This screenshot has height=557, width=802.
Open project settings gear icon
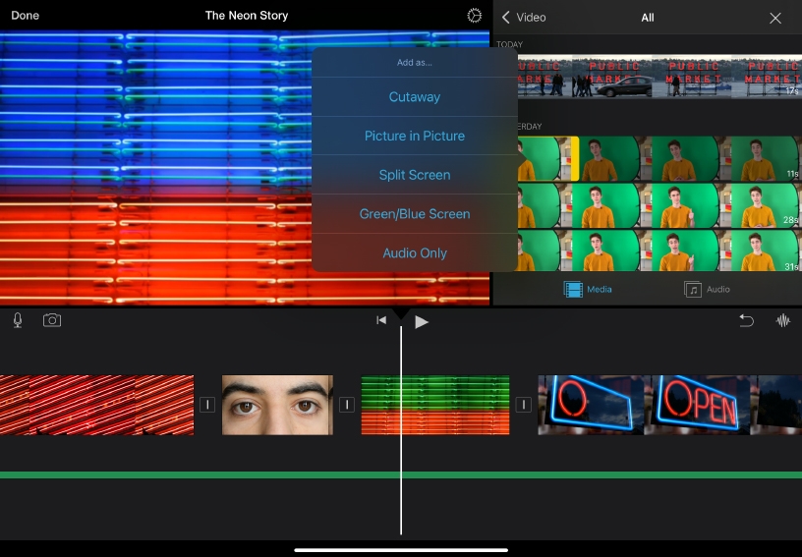click(x=475, y=16)
